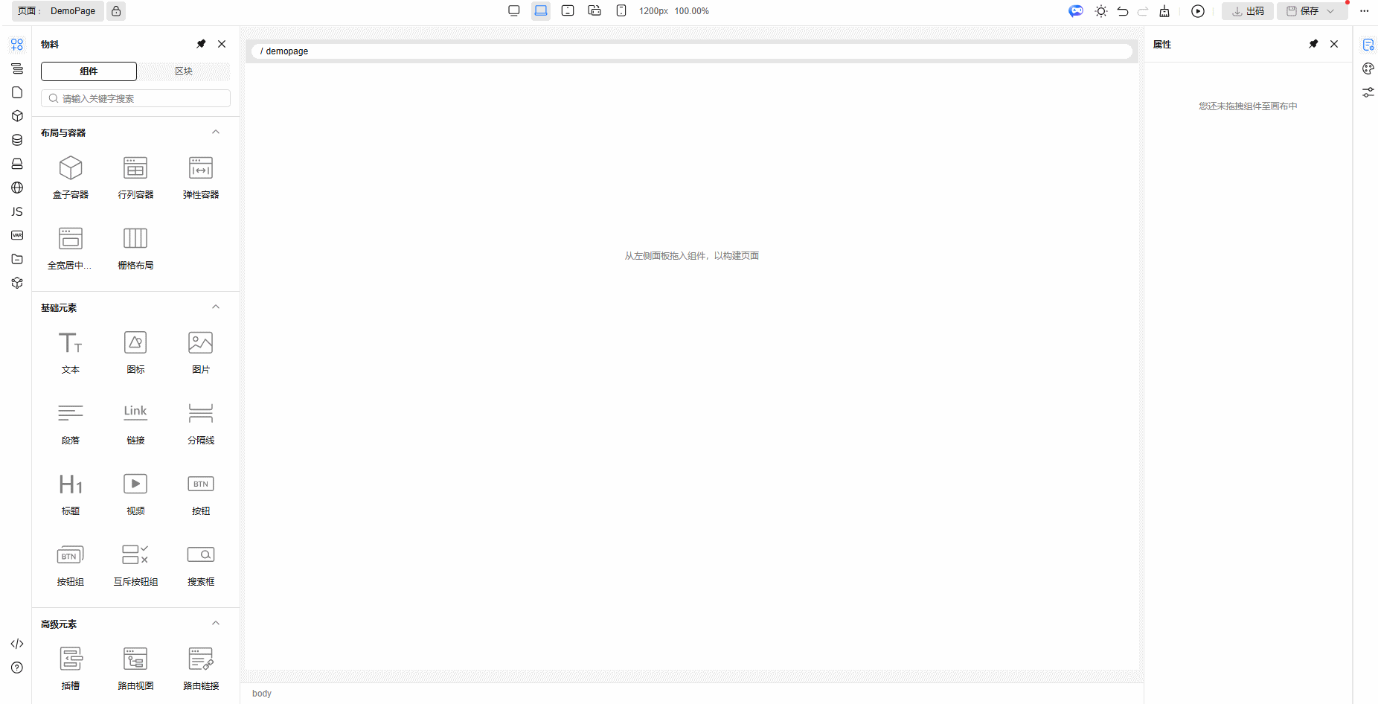Click the 保存 button
The image size is (1378, 704).
pos(1303,11)
